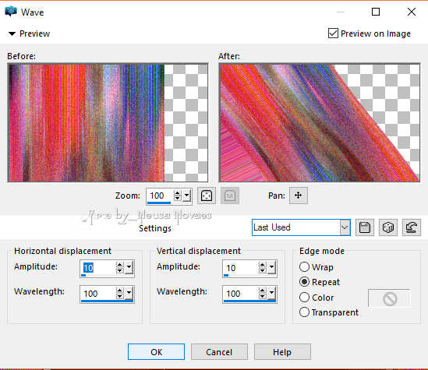Click the Fit to Window zoom icon
This screenshot has height=370, width=428.
click(207, 196)
